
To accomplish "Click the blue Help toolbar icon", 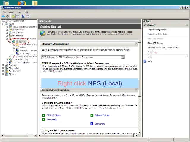I will click(x=23, y=16).
